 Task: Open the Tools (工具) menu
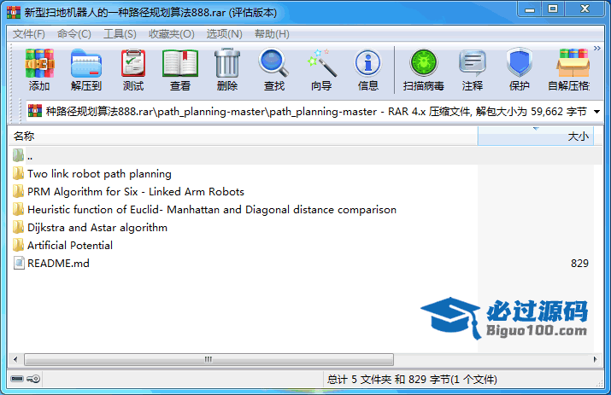[x=120, y=34]
